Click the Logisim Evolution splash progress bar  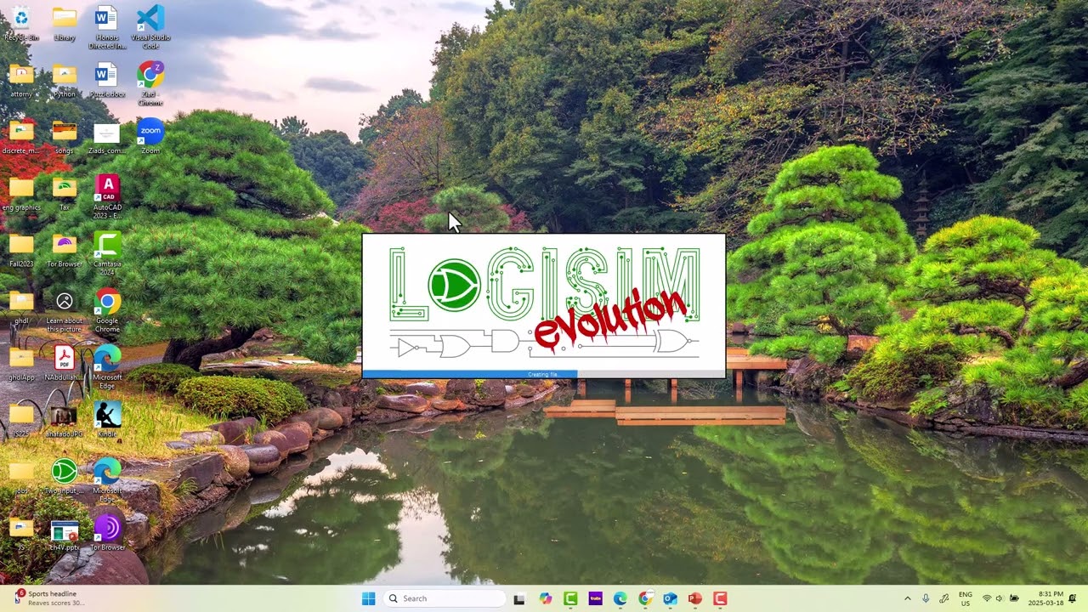click(543, 374)
